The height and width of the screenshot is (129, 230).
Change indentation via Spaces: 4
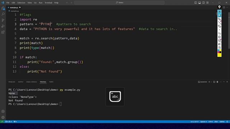203,121
